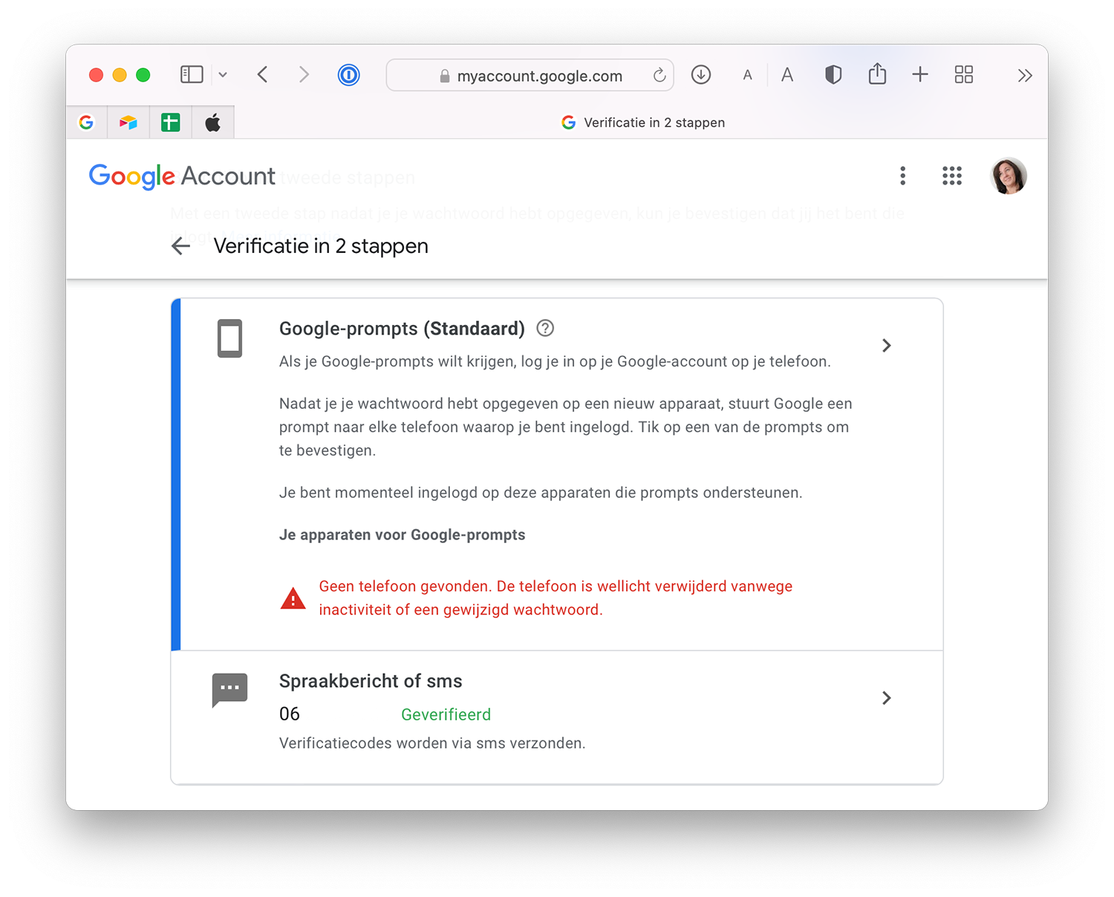Open the three-dot more options menu

903,176
